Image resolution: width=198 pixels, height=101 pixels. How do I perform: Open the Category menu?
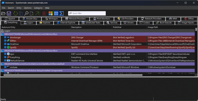pyautogui.click(x=38, y=8)
